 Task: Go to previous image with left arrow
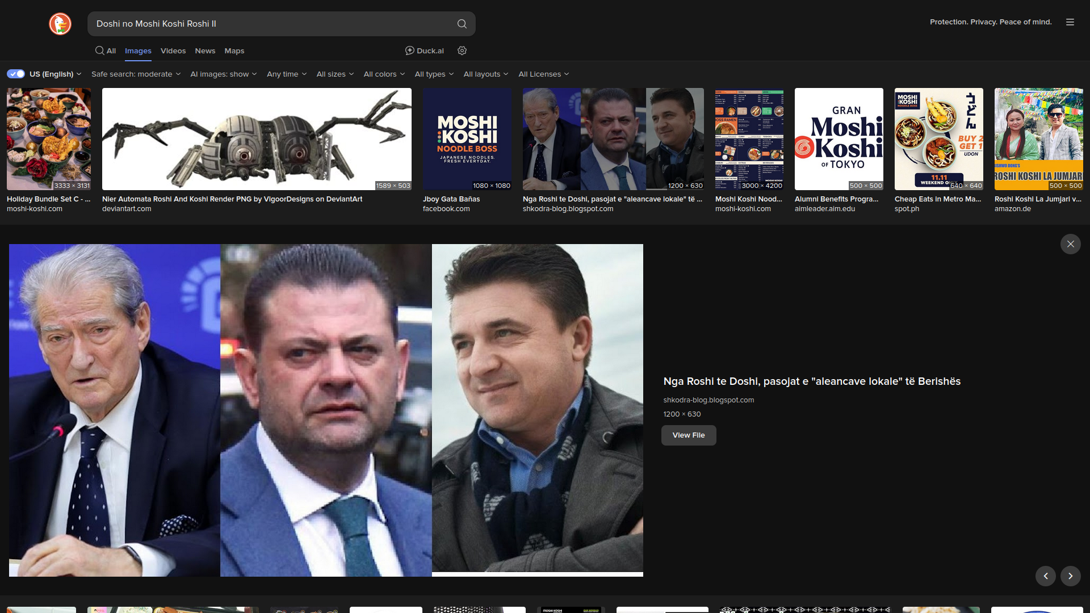point(1045,576)
